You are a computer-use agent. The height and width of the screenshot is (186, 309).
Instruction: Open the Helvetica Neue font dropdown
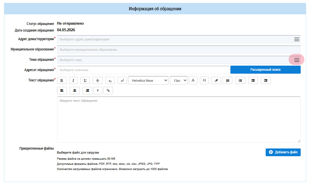pos(148,80)
